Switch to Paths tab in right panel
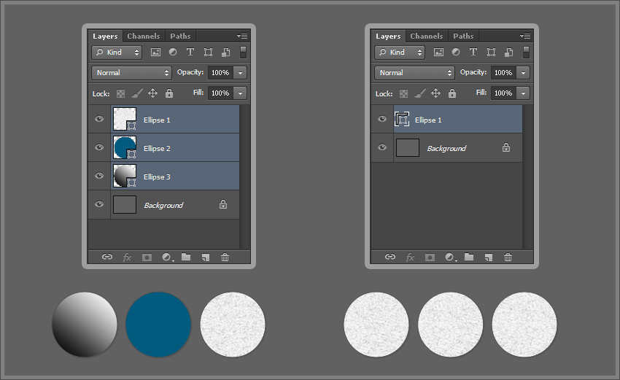The height and width of the screenshot is (380, 620). (463, 36)
